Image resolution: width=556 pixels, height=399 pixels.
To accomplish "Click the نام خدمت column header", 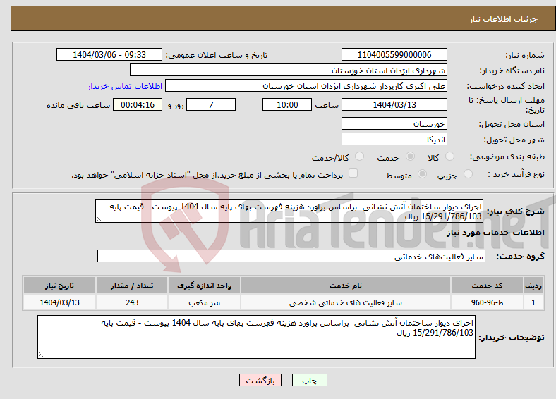I will coord(345,286).
